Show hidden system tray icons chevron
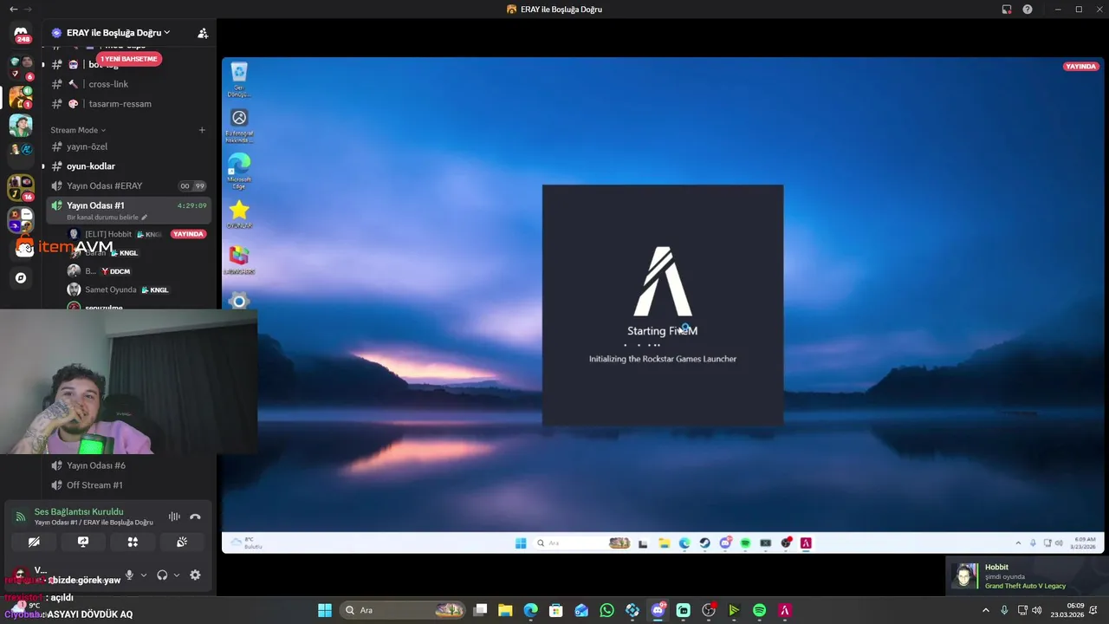 tap(985, 610)
